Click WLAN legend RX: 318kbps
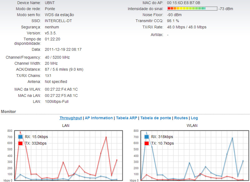 pyautogui.click(x=162, y=137)
